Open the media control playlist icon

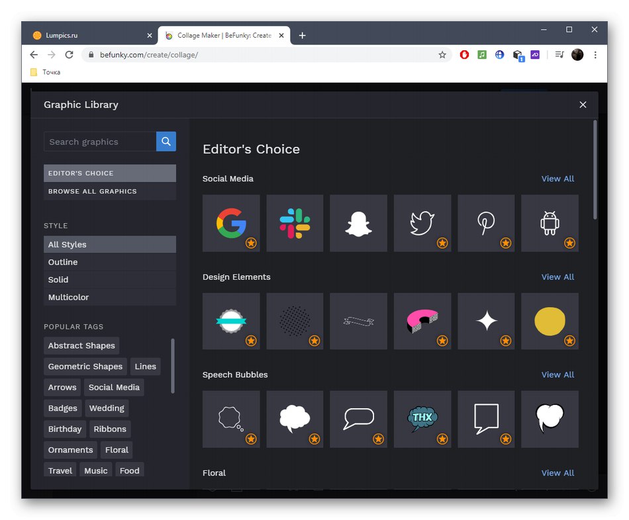(x=559, y=54)
